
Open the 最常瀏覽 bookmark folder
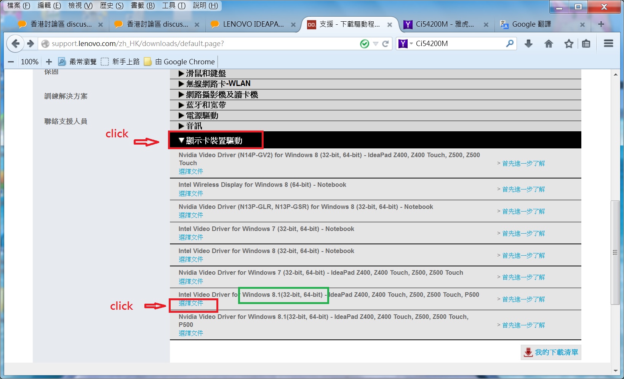click(x=77, y=62)
